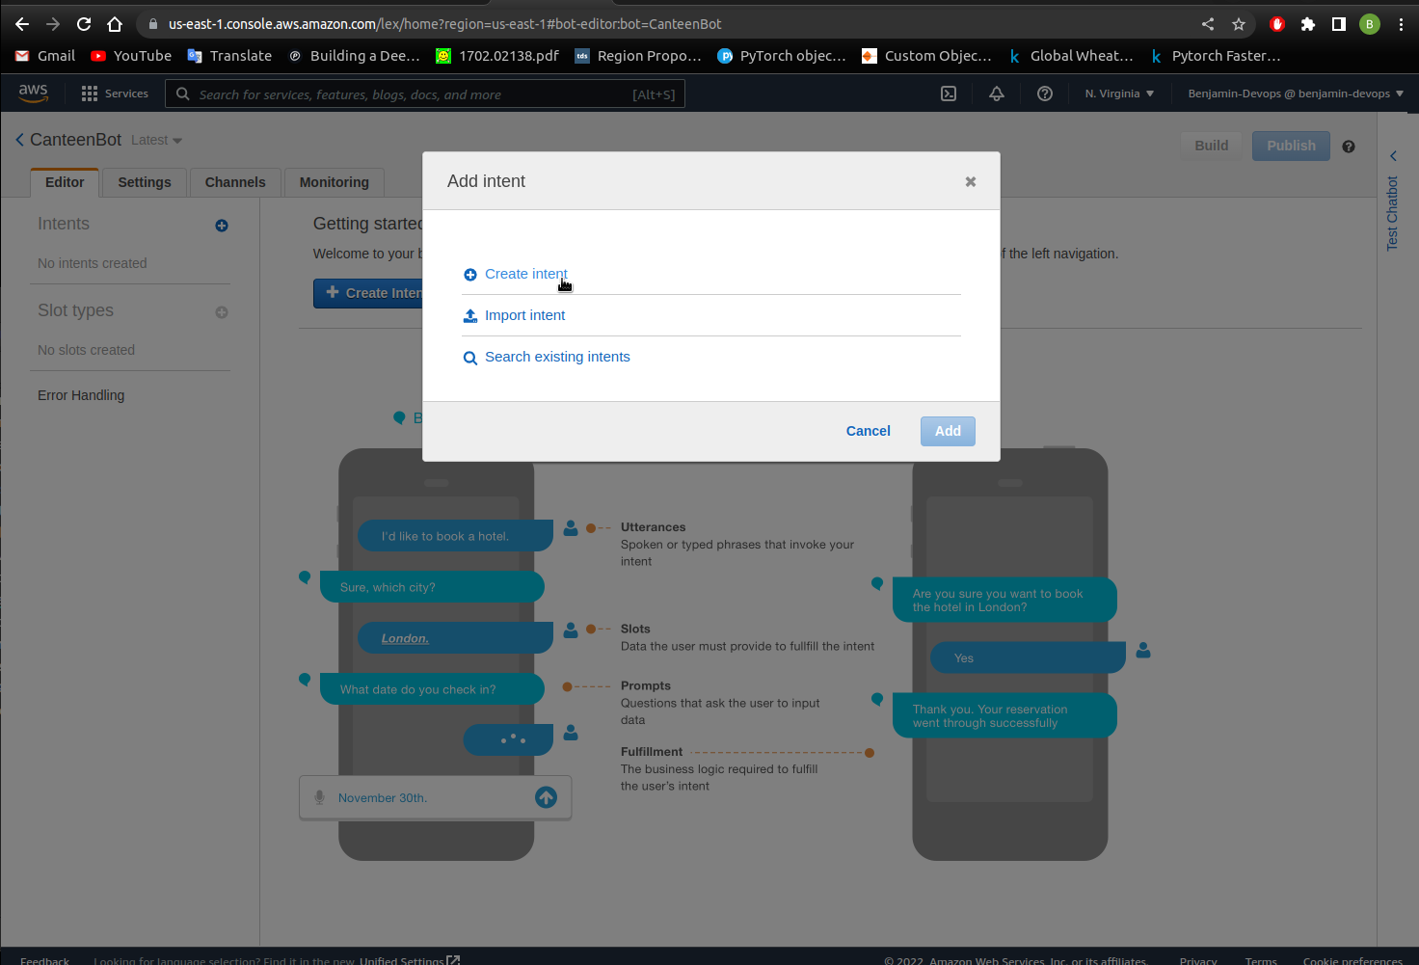Open AWS support help icon
The height and width of the screenshot is (965, 1419).
click(1045, 94)
